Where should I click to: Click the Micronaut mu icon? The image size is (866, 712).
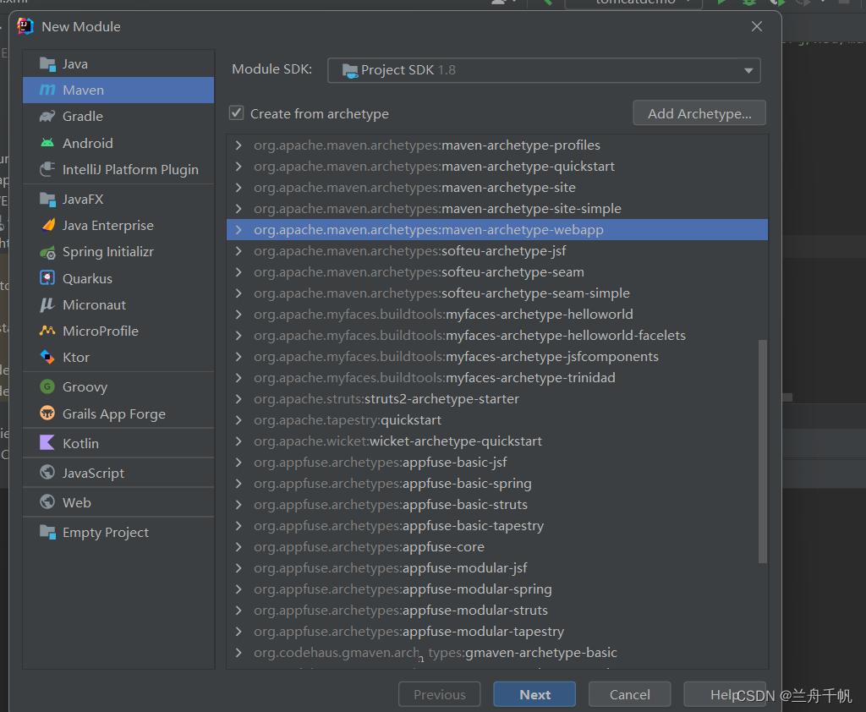[x=47, y=304]
